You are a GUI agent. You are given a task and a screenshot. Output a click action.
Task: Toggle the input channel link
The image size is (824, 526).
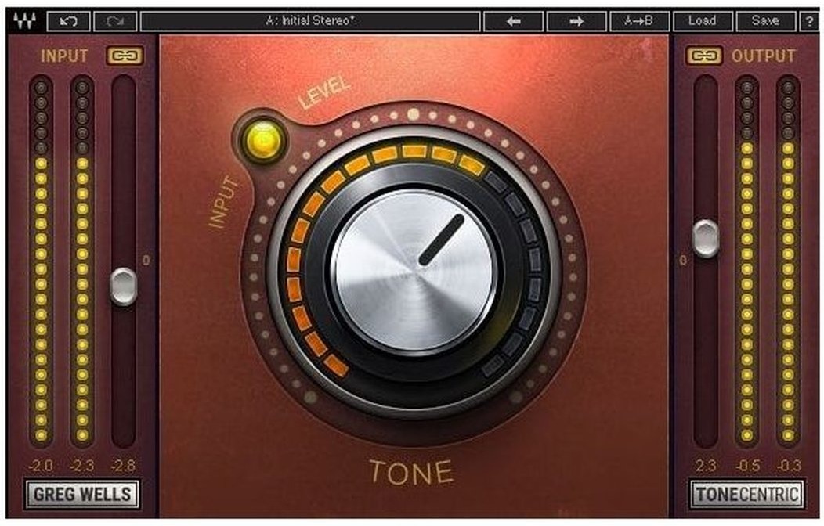pos(125,56)
